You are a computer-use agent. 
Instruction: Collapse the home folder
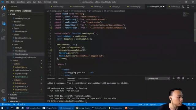tap(16, 28)
